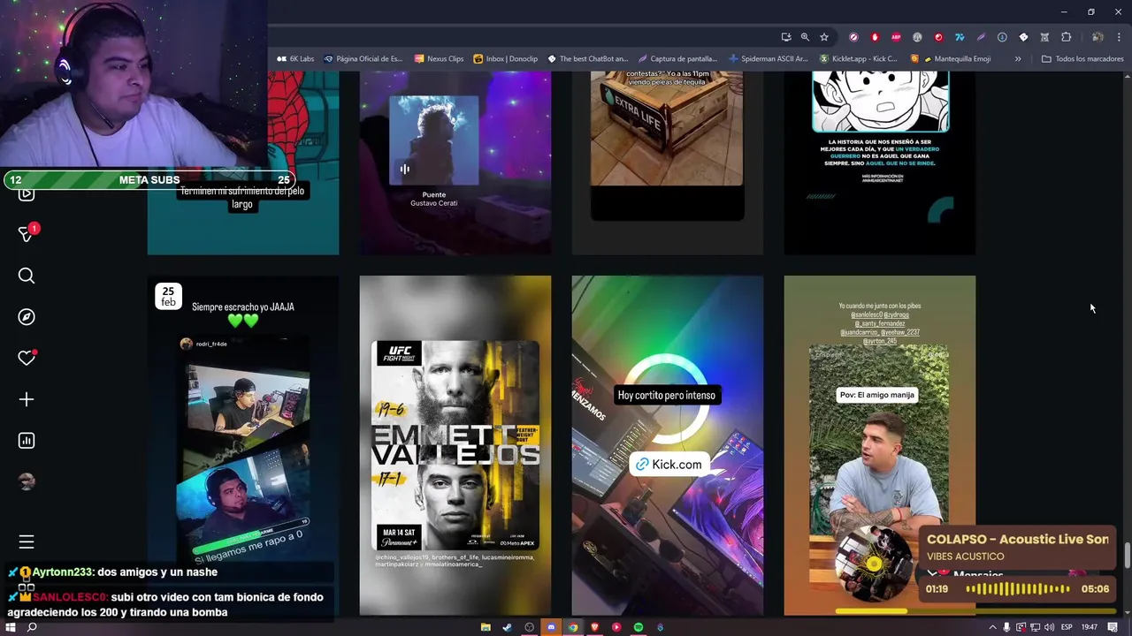Open the 6K Labs bookmark
This screenshot has height=636, width=1132.
point(295,59)
